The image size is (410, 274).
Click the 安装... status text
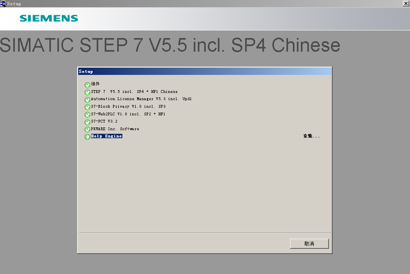point(311,136)
